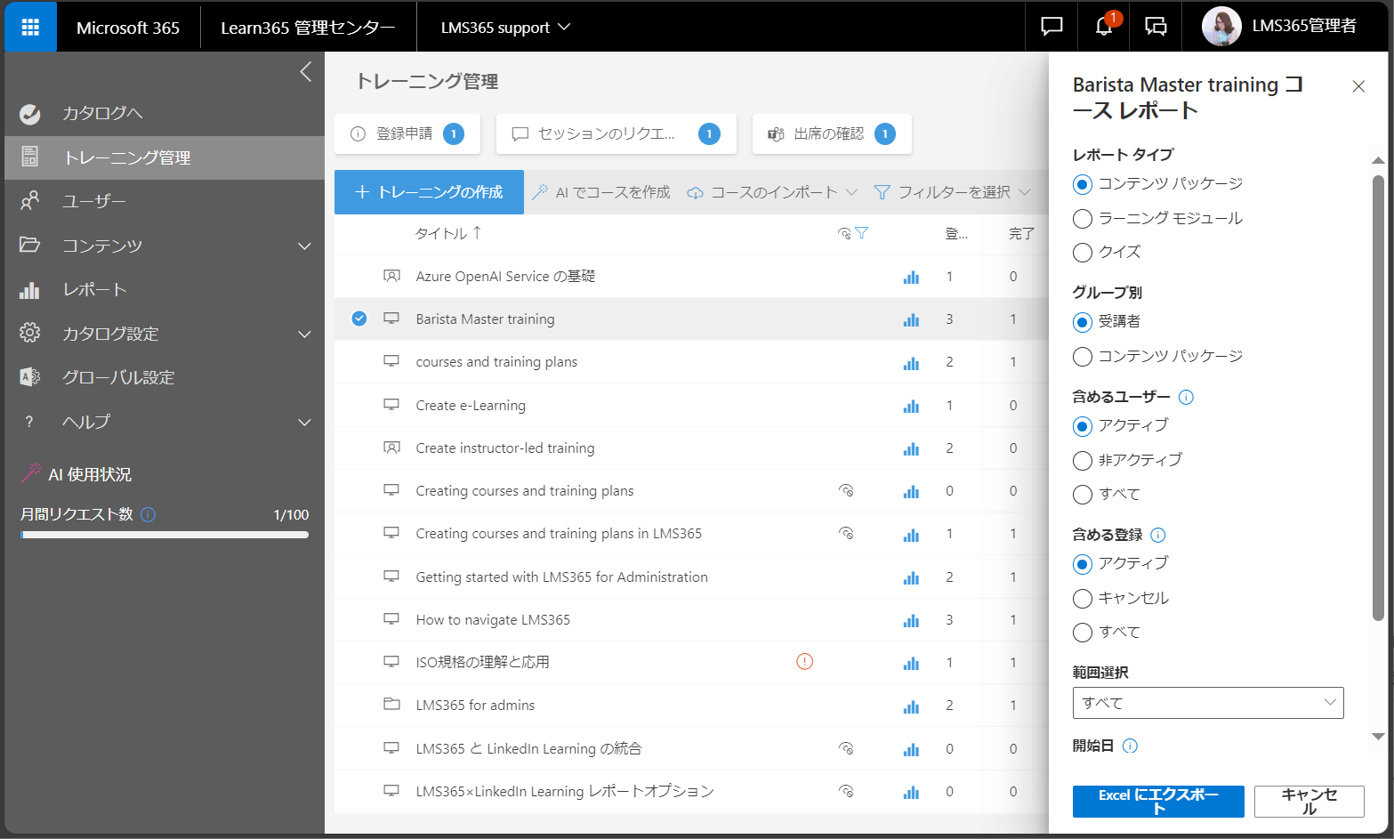
Task: Select コンテンツ パッケージ under グループ別
Action: coord(1083,357)
